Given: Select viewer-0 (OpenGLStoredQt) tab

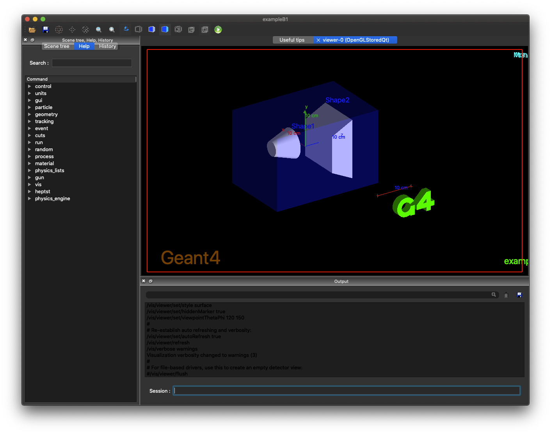Looking at the screenshot, I should coord(355,40).
